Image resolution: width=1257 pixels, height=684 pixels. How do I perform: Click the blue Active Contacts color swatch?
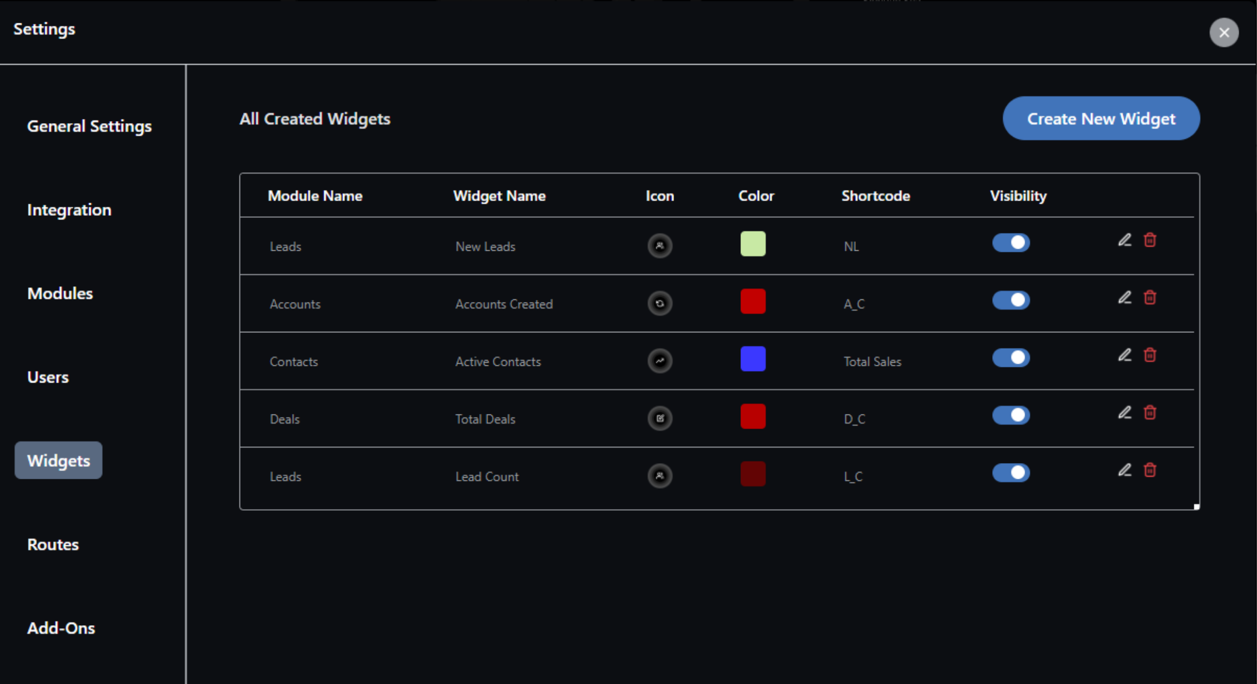[x=753, y=359]
